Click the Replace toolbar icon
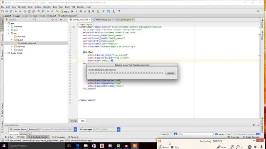 [x=43, y=11]
